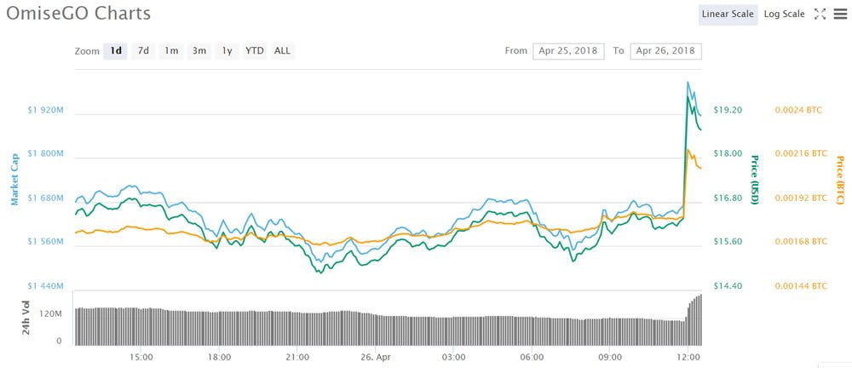Image resolution: width=852 pixels, height=368 pixels.
Task: Click the $1 440M market cap label
Action: click(46, 285)
